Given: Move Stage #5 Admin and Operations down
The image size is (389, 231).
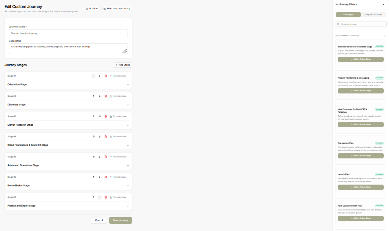Looking at the screenshot, I should tap(99, 157).
